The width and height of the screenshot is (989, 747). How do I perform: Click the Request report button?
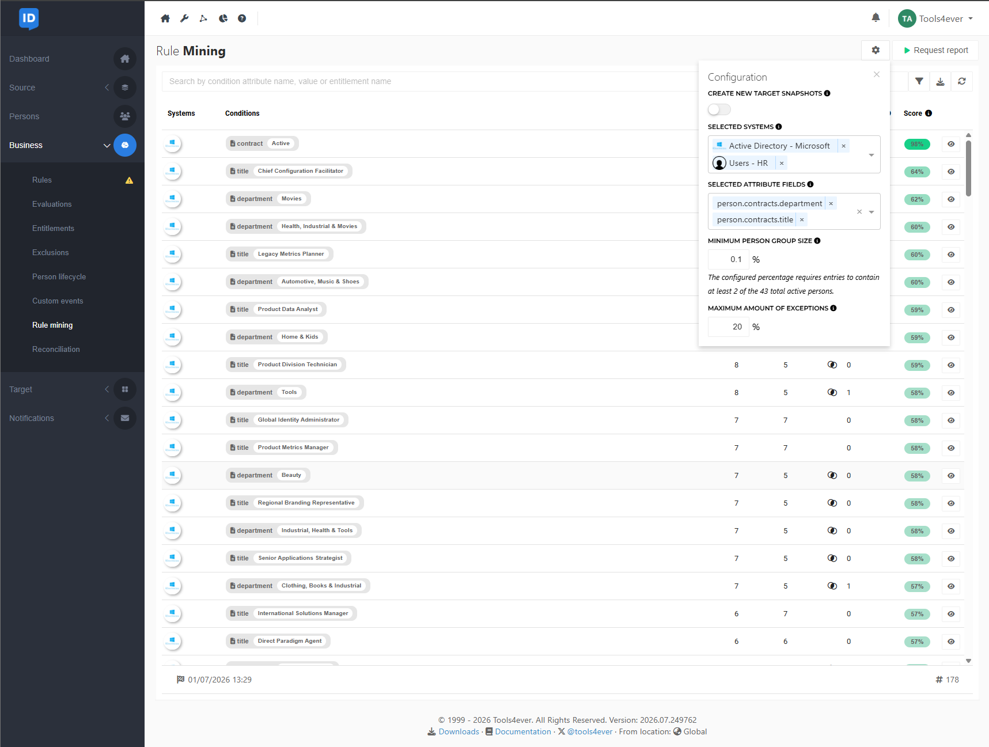[x=935, y=50]
